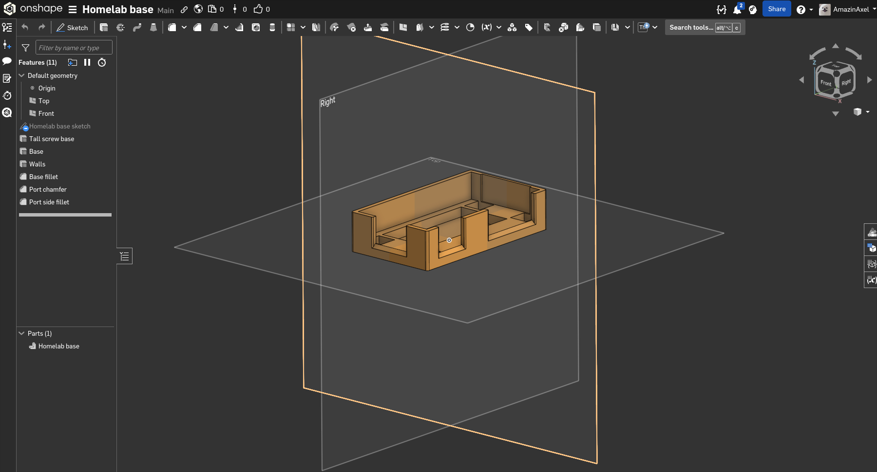
Task: Click the filter funnel icon
Action: pos(26,48)
